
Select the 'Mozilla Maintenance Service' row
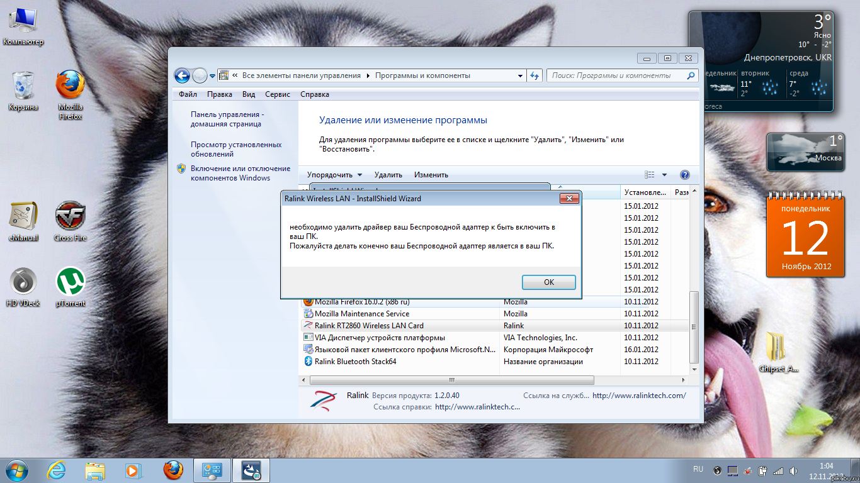pyautogui.click(x=494, y=314)
